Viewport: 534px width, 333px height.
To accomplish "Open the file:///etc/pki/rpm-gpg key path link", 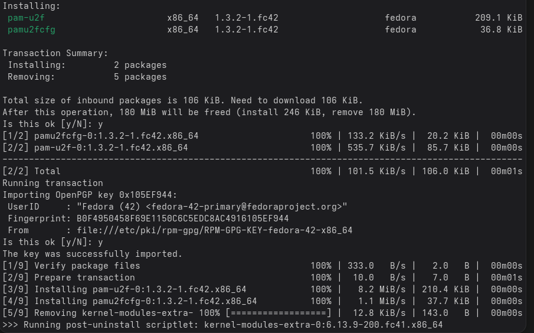I will point(209,230).
